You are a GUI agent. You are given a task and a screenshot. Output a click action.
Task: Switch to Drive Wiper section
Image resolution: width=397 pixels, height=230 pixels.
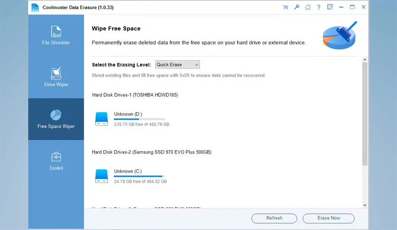(x=56, y=77)
